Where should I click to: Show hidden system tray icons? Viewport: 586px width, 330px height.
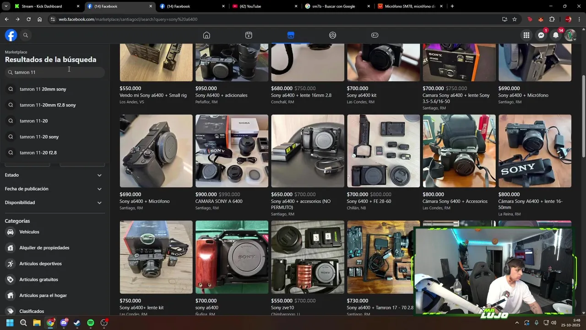point(517,323)
